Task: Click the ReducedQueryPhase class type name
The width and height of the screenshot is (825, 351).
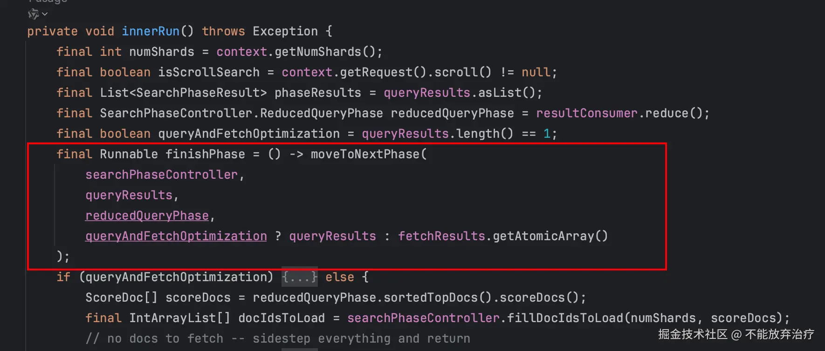Action: tap(322, 113)
